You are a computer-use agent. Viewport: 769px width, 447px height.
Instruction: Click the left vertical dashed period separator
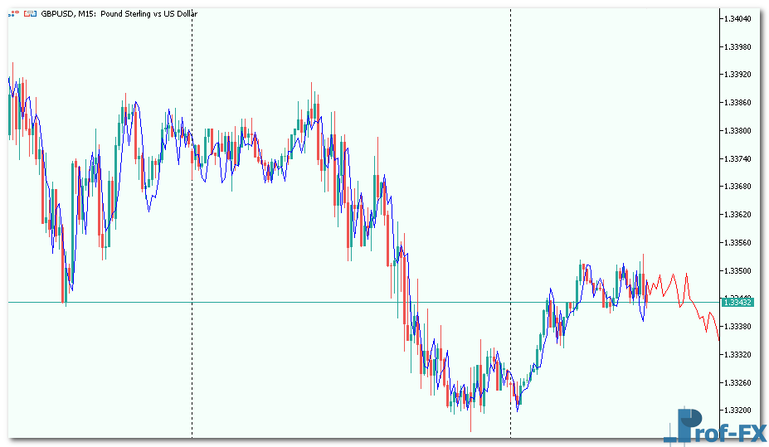tap(192, 249)
